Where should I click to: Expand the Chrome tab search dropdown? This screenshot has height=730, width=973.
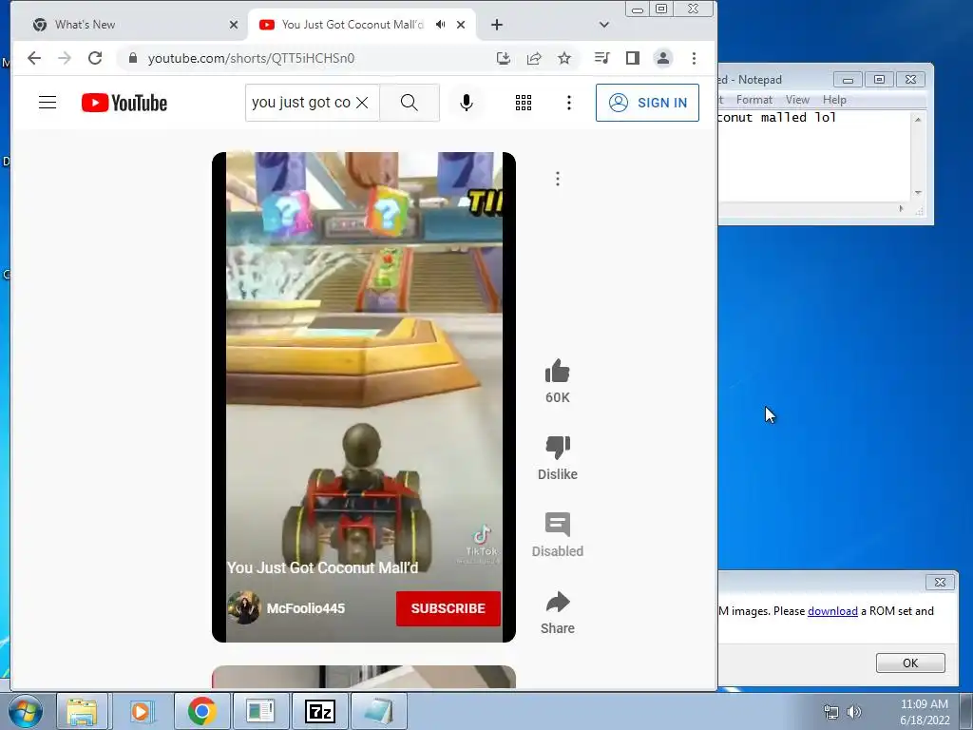[603, 25]
